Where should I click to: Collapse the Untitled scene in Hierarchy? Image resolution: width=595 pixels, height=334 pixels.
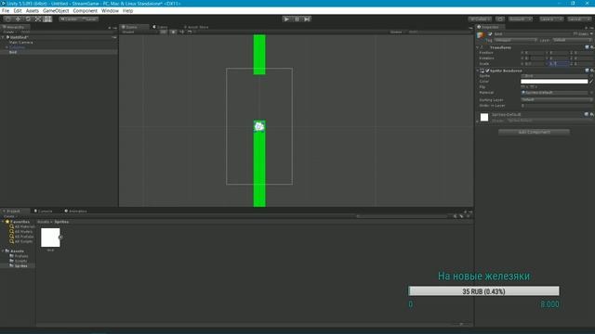(3, 37)
